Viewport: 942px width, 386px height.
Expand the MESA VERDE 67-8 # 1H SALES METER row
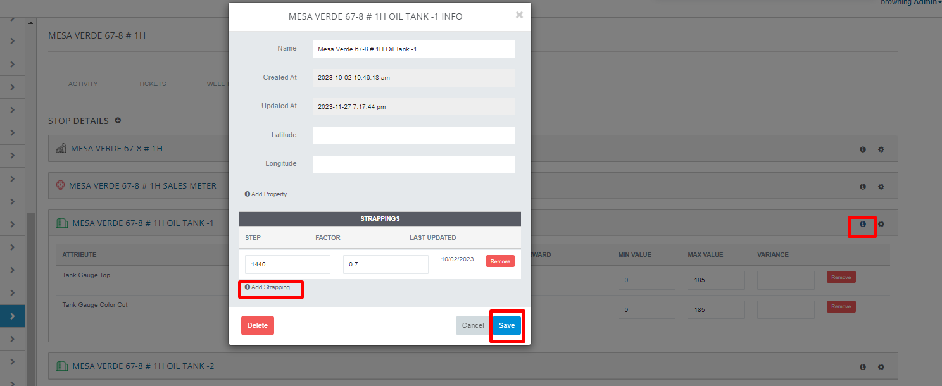[x=142, y=186]
